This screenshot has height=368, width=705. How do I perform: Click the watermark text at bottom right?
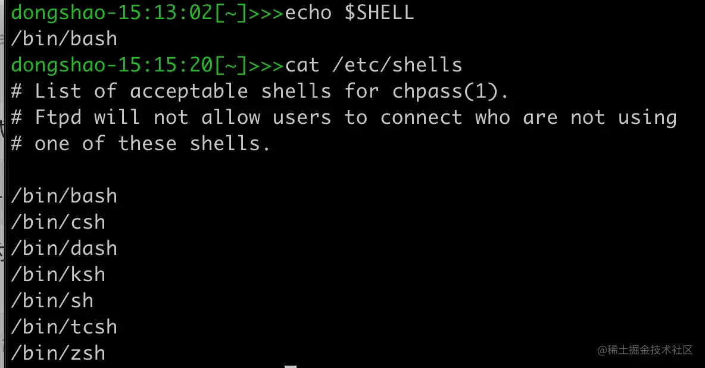(645, 350)
